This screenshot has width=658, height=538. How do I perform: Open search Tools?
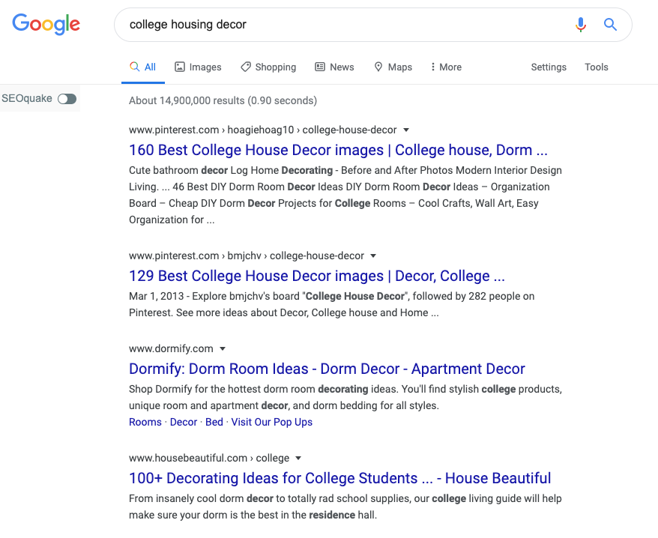pyautogui.click(x=597, y=67)
